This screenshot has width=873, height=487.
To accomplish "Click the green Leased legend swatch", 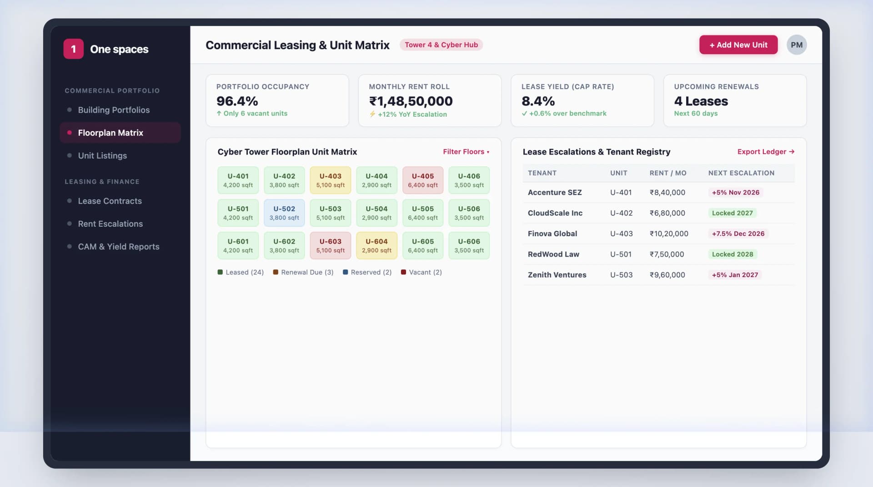I will 220,272.
